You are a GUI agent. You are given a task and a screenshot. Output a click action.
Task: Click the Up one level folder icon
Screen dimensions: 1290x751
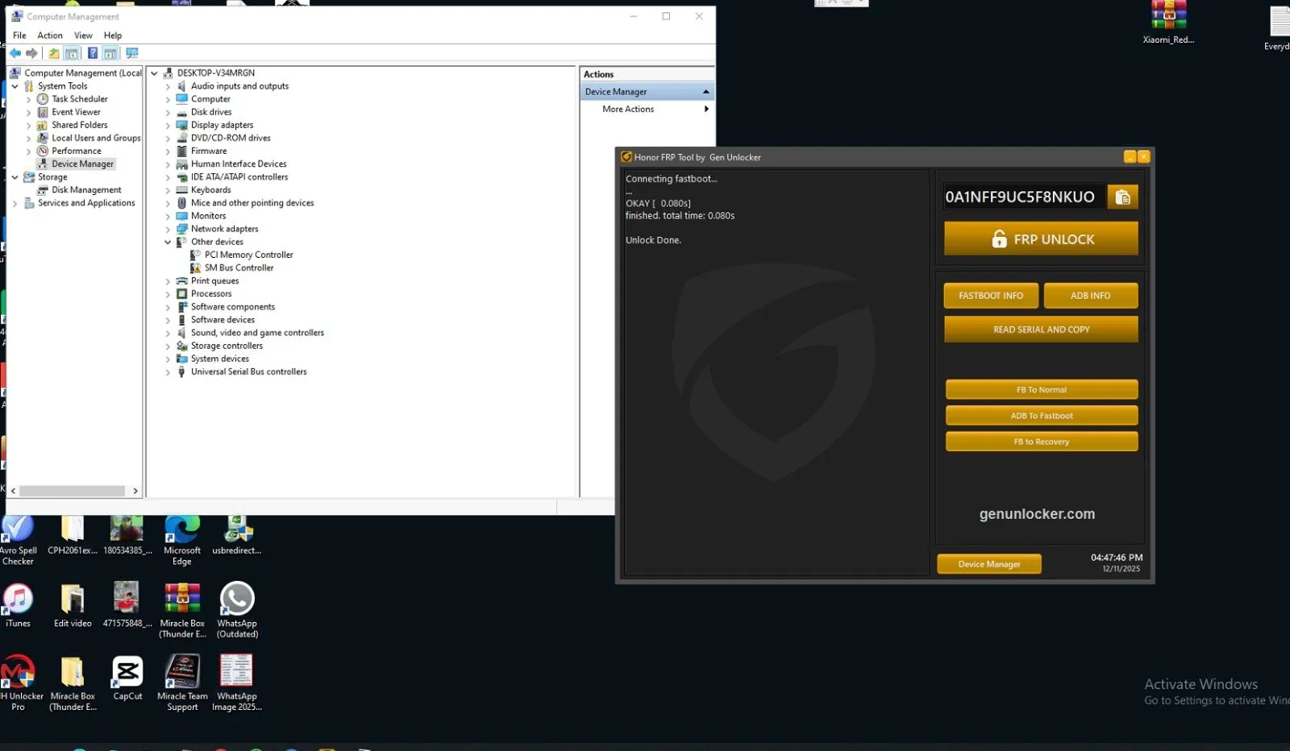[53, 53]
